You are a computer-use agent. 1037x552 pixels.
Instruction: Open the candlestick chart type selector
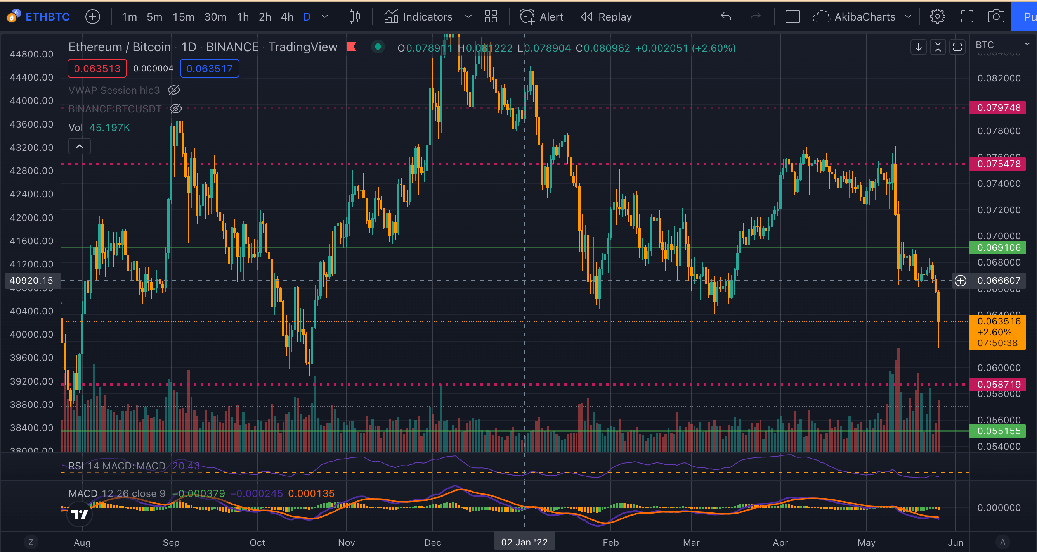pyautogui.click(x=355, y=17)
